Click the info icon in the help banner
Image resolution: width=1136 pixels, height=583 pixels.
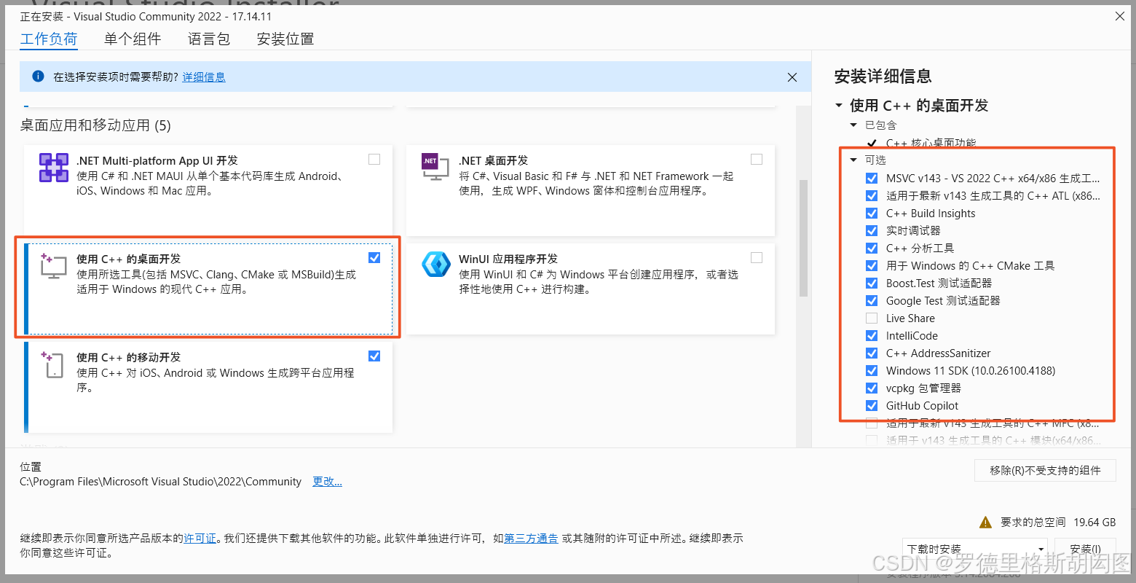point(37,77)
